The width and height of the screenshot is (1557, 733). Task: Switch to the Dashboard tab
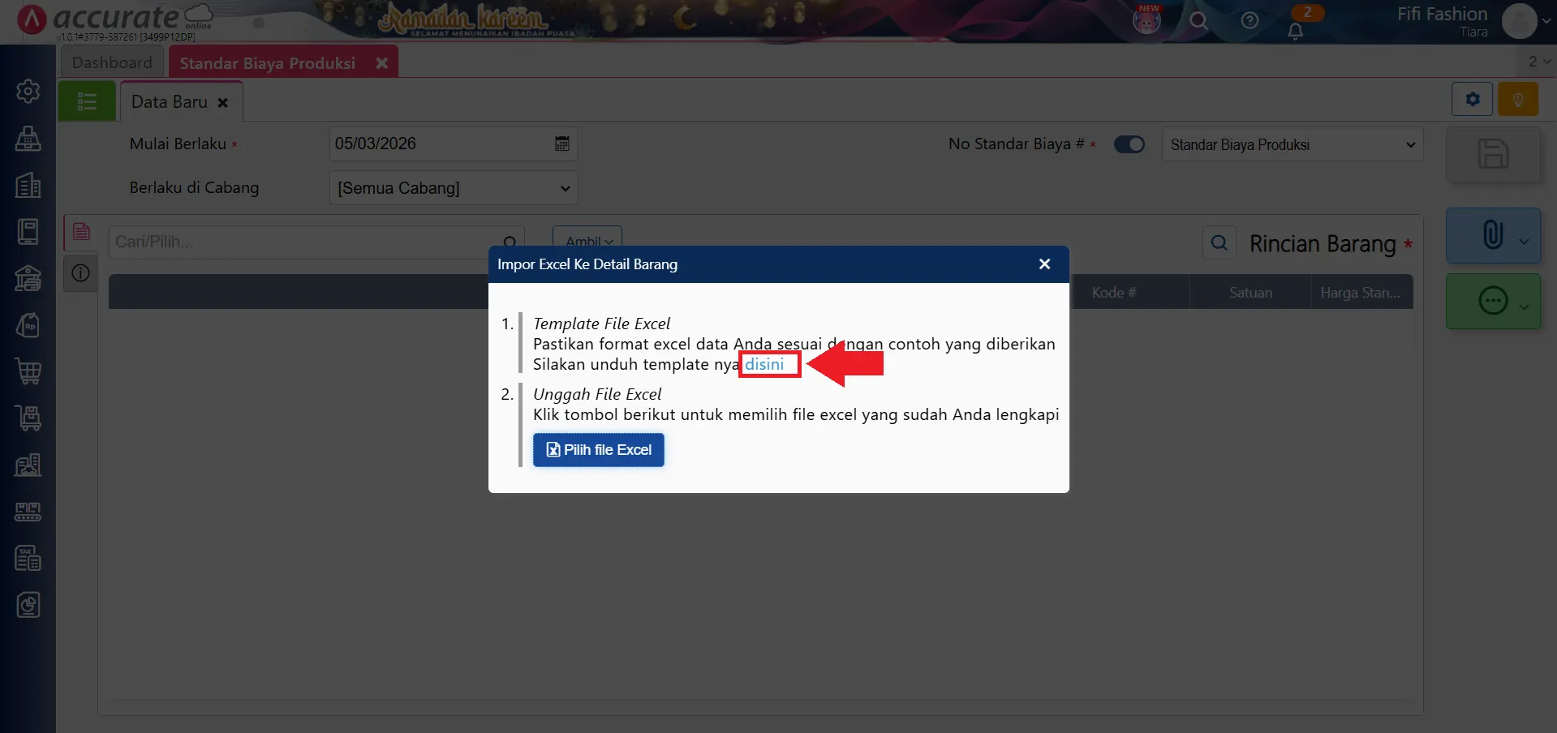[112, 62]
